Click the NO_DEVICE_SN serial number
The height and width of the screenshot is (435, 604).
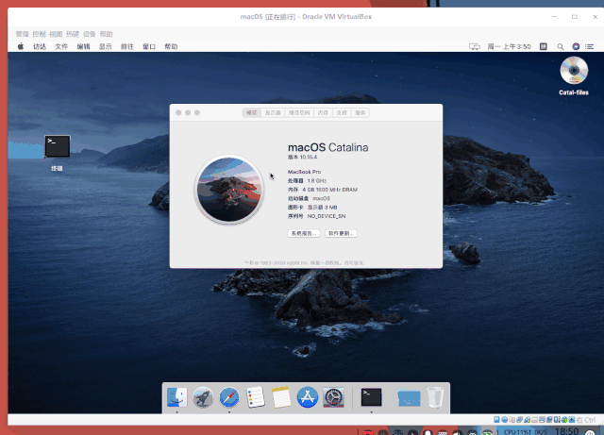point(327,216)
